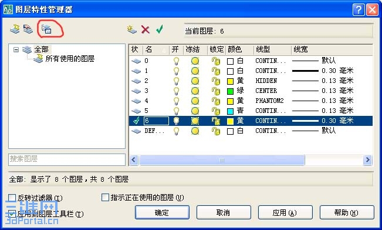Click the title bar help question button
Screen dimensions: 382x230
(x=359, y=10)
